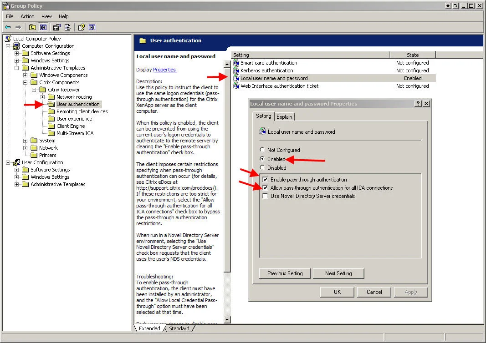The image size is (486, 343).
Task: Click the description pane scroll up arrow
Action: (x=227, y=64)
